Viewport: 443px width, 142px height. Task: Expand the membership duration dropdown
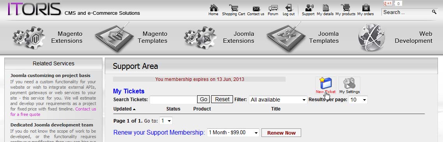tap(233, 132)
